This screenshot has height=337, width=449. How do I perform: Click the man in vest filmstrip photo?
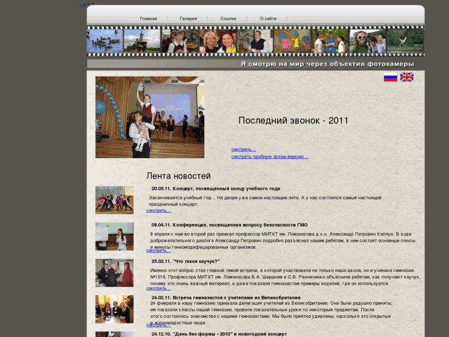254,41
